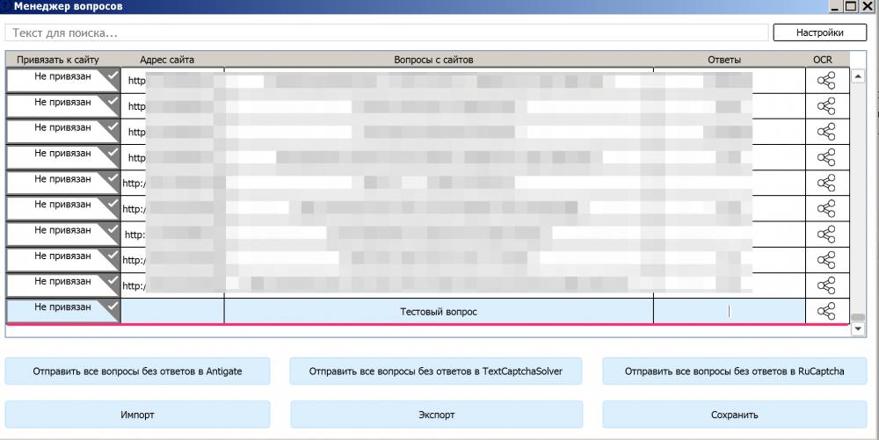This screenshot has height=440, width=879.
Task: Open the Настройки settings button
Action: tap(819, 32)
